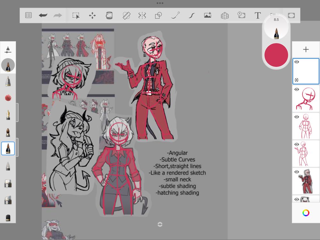This screenshot has height=240, width=320.
Task: Turn on the Symmetry tool
Action: coord(142,15)
